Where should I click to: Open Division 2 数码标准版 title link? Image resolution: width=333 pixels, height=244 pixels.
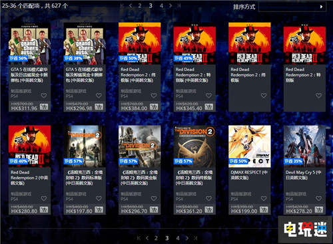click(84, 178)
